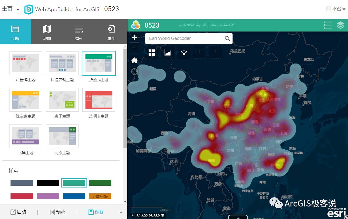
Task: Click the 0523 app cube logo
Action: coord(136,25)
